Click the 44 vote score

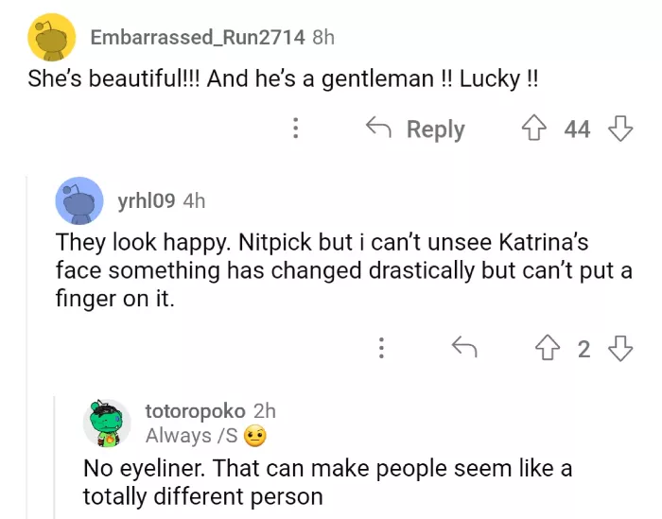[x=577, y=129]
